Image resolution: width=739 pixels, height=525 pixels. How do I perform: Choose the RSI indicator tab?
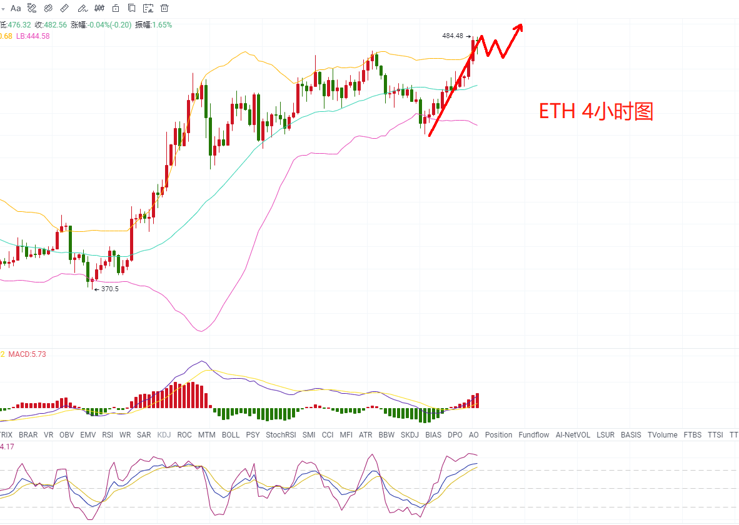click(108, 434)
